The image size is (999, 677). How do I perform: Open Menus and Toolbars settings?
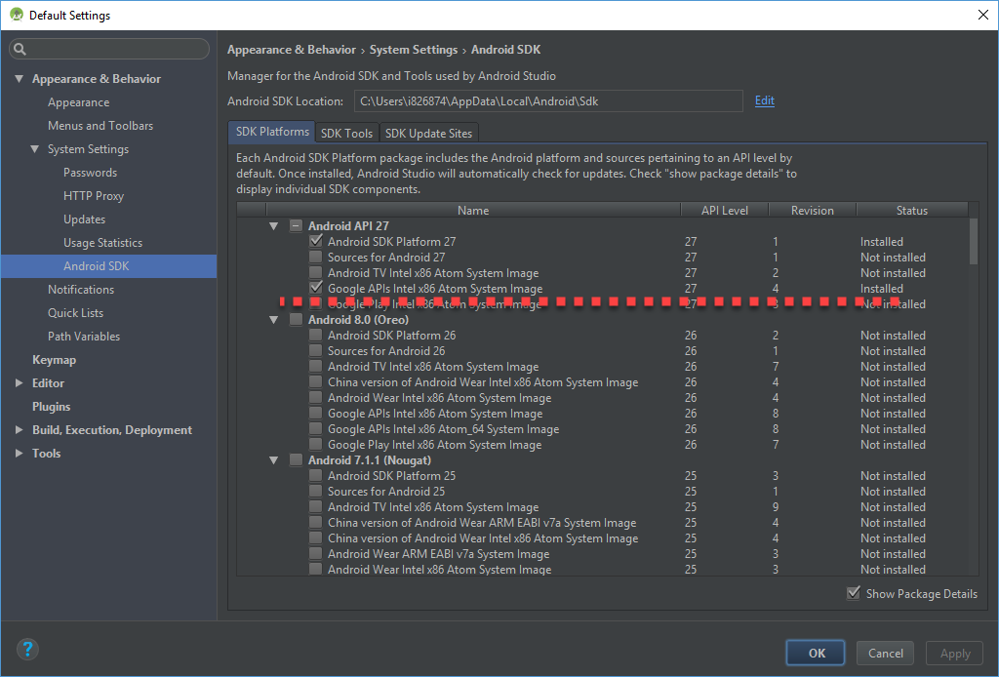[x=100, y=126]
